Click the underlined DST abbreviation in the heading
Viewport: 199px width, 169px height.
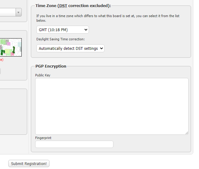pos(63,6)
